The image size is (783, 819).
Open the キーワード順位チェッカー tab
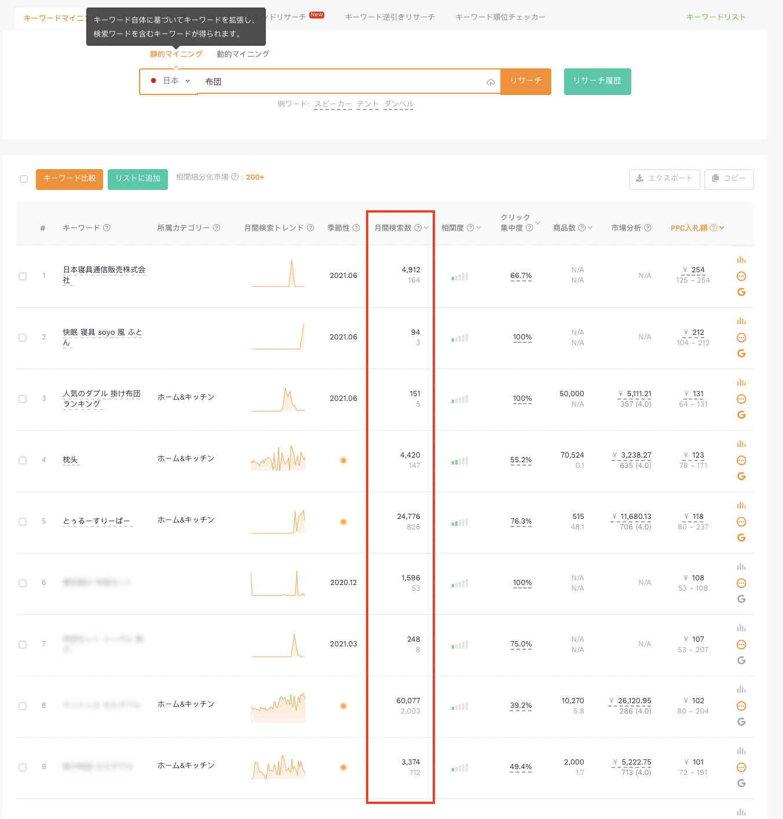[x=500, y=17]
